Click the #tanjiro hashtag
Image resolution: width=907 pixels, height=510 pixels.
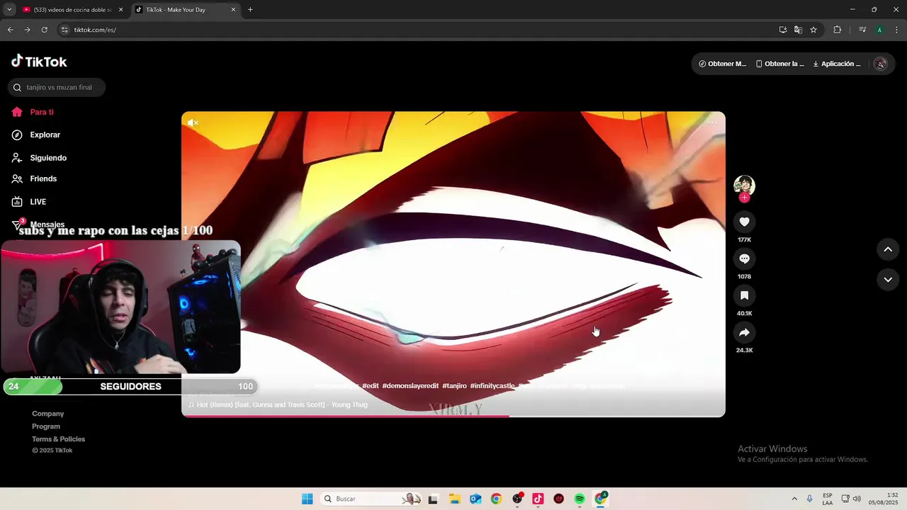454,386
